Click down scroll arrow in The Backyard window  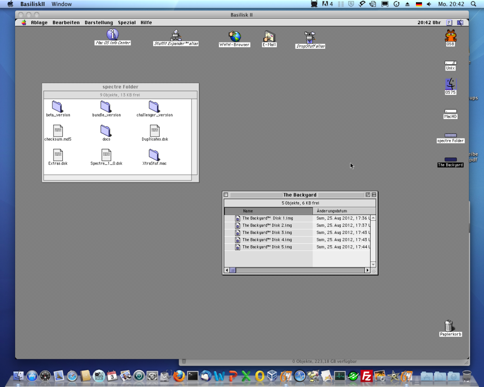coord(373,265)
